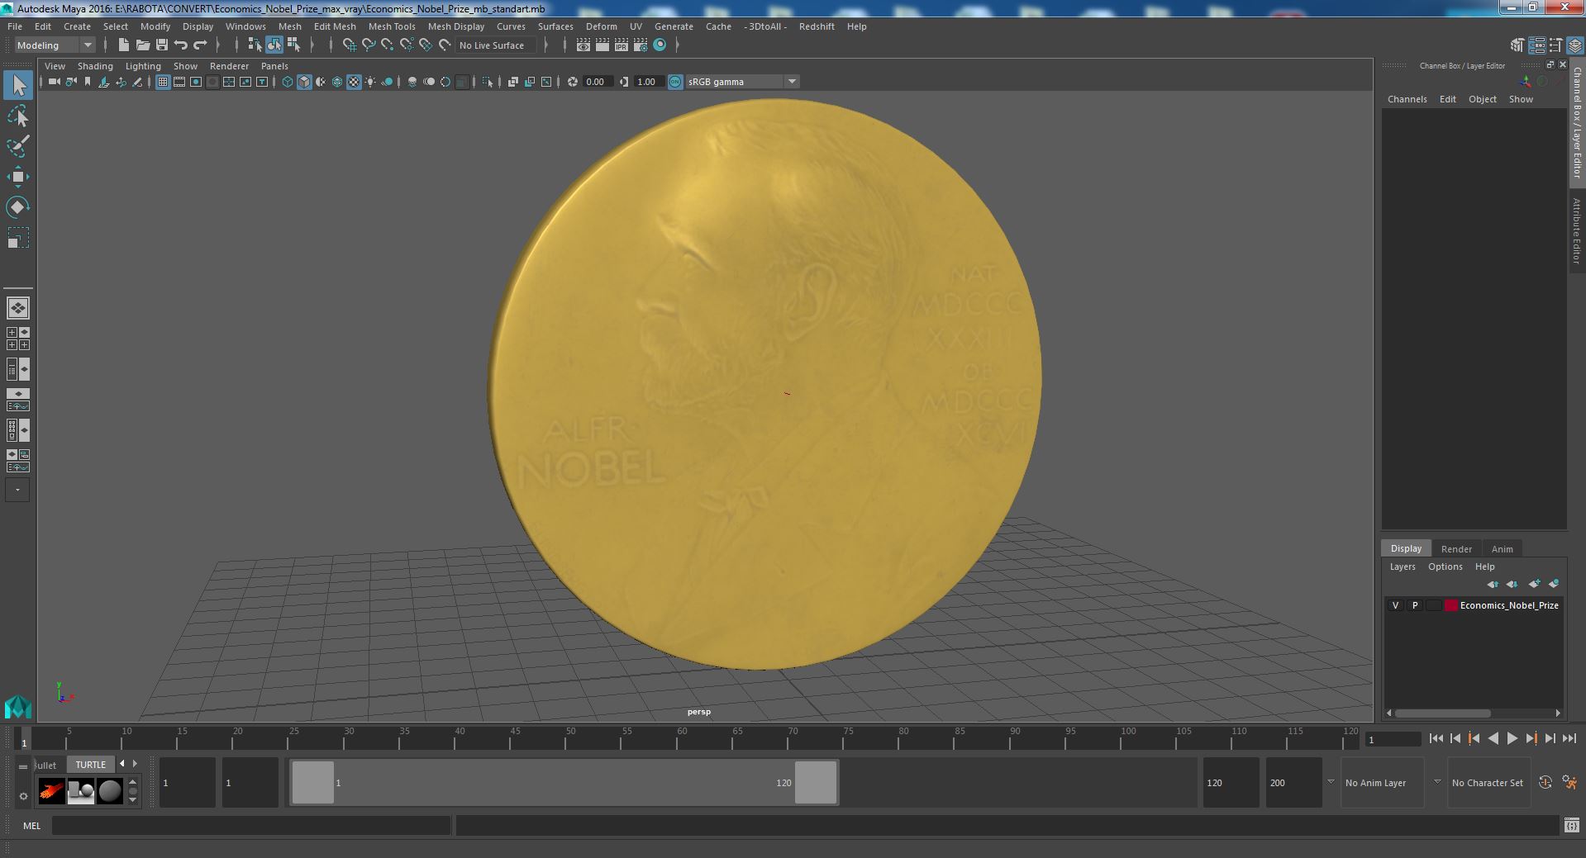Image resolution: width=1586 pixels, height=858 pixels.
Task: Open the viewport Renderer menu
Action: coord(229,66)
